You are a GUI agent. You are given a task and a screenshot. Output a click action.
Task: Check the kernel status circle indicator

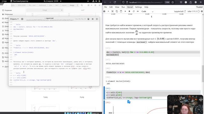(x=199, y=11)
